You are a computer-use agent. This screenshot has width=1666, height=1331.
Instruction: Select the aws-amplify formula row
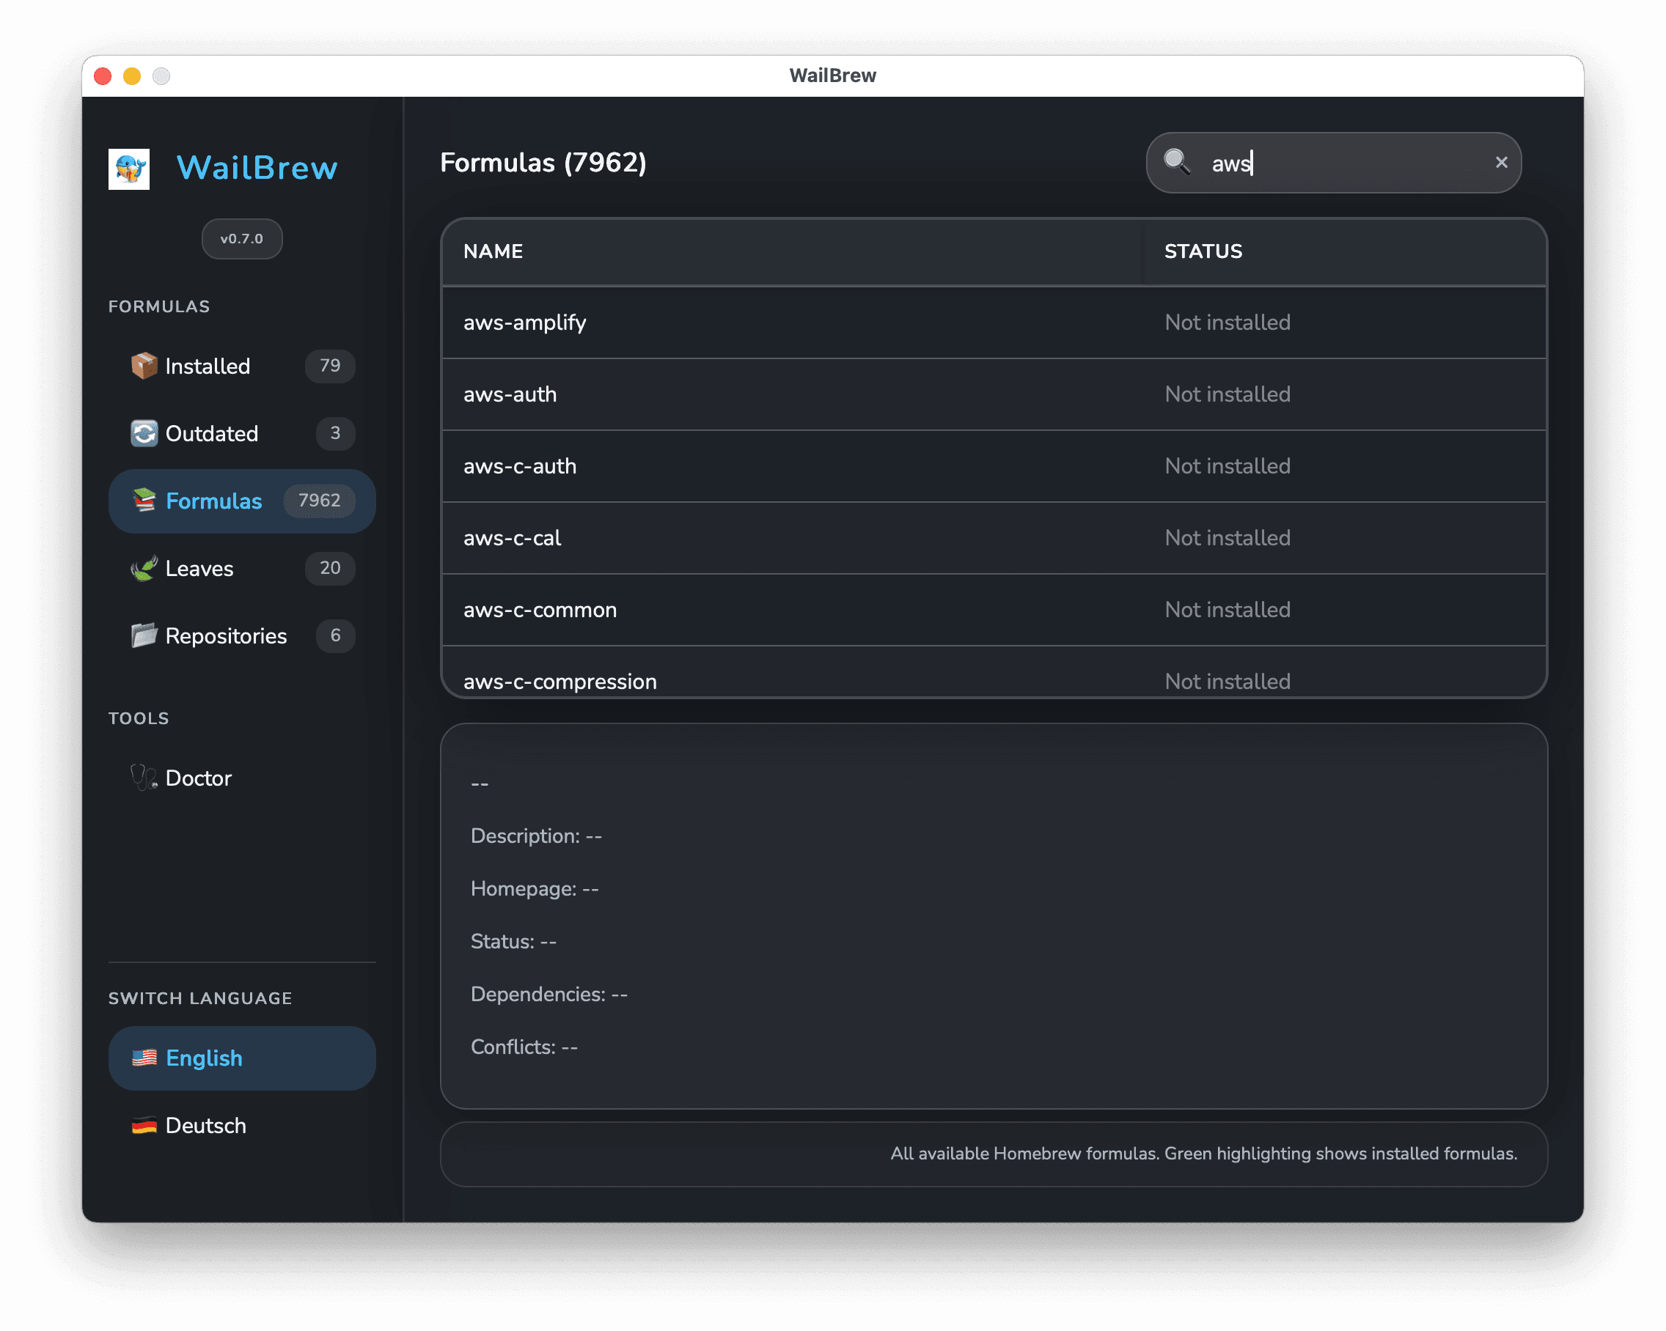coord(994,323)
